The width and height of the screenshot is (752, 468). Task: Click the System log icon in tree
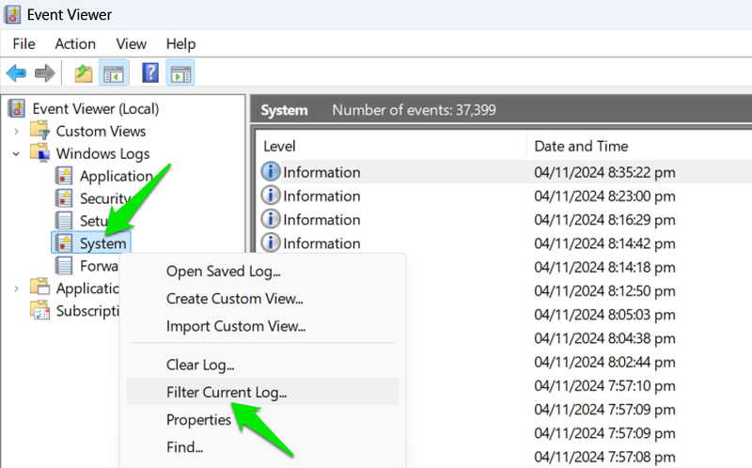(x=63, y=242)
